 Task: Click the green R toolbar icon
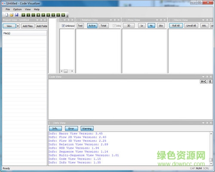tap(48, 15)
